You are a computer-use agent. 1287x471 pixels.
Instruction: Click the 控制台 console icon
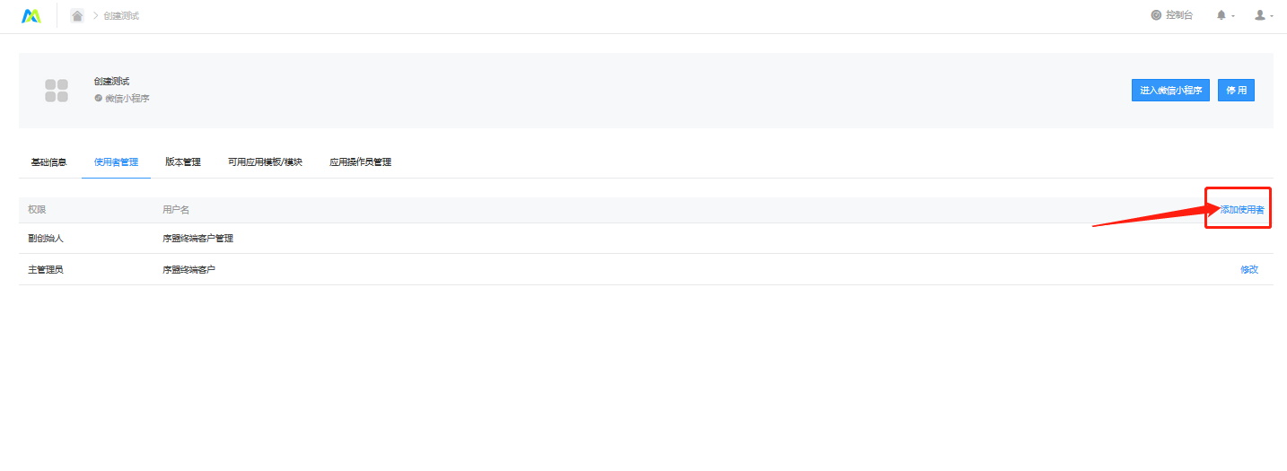tap(1156, 15)
